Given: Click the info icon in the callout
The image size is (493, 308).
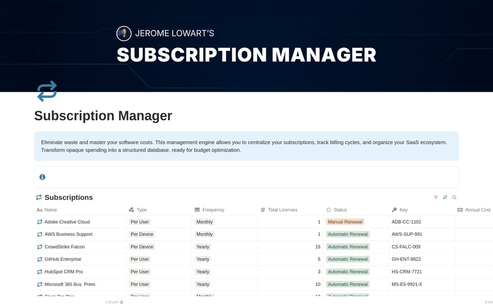Looking at the screenshot, I should [x=43, y=177].
